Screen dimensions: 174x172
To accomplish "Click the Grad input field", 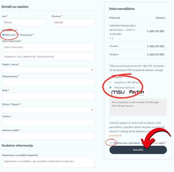I will click(x=48, y=96).
